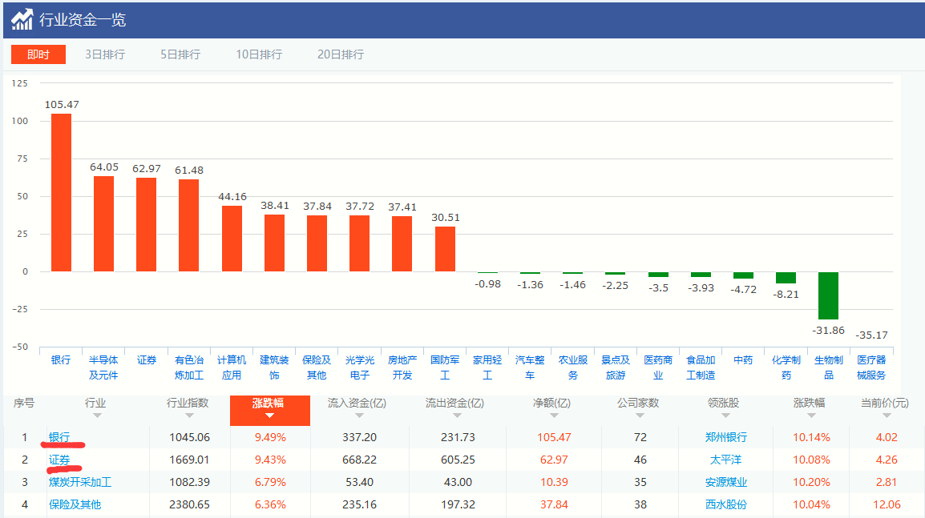Click chart axis label 生物制品
The height and width of the screenshot is (518, 925).
coord(829,367)
